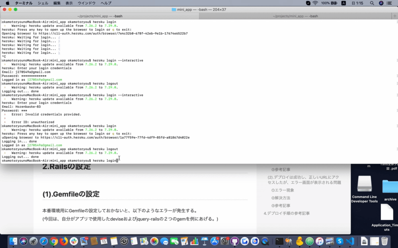Click the mini_app folder icon in title bar
This screenshot has width=398, height=248.
click(174, 10)
